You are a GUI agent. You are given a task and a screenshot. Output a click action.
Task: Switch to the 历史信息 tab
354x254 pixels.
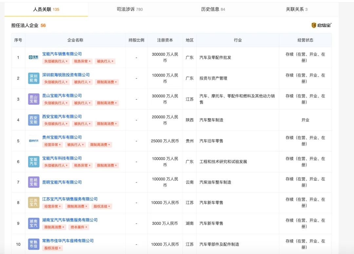click(213, 9)
